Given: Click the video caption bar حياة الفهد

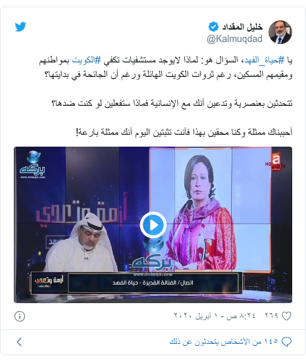Looking at the screenshot, I should [153, 283].
